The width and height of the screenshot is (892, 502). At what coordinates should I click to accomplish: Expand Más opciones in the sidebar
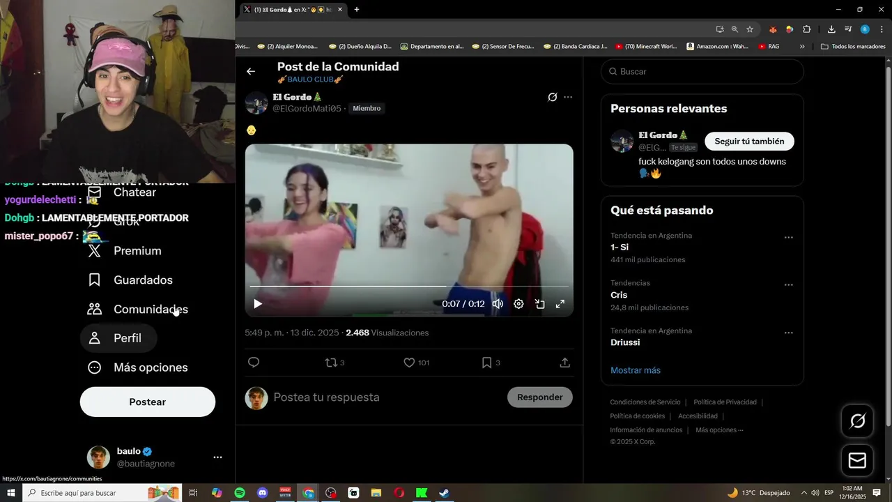point(138,367)
